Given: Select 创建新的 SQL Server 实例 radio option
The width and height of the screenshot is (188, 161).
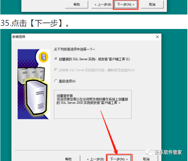Looking at the screenshot, I should point(56,59).
